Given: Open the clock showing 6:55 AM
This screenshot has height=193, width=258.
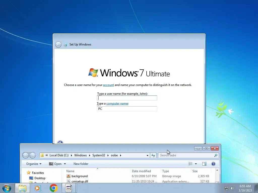Looking at the screenshot, I should [245, 188].
